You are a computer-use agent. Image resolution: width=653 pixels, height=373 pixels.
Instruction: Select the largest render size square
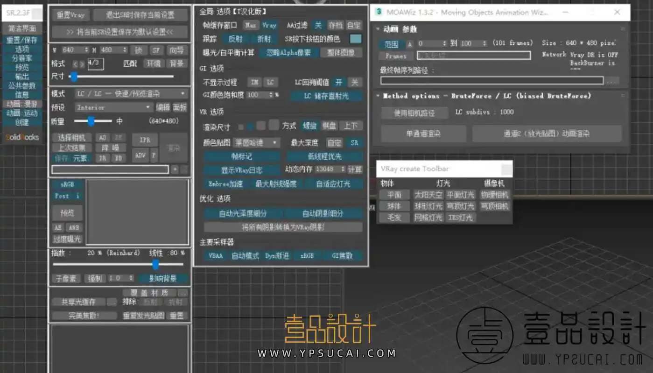(x=274, y=126)
